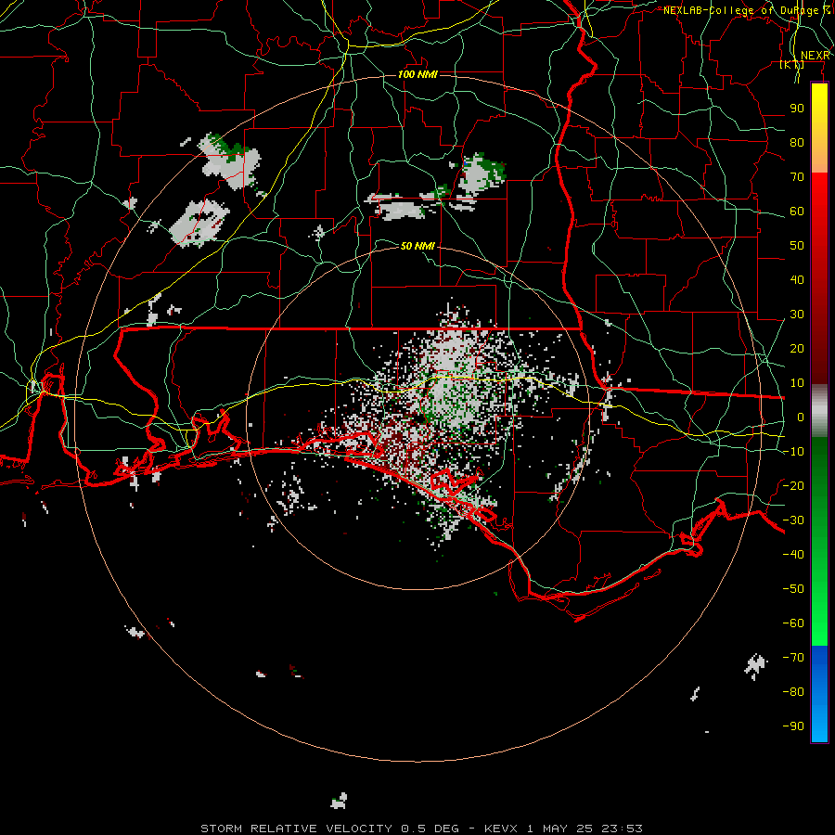The image size is (835, 835).
Task: Select the -80 scale value
Action: point(793,692)
